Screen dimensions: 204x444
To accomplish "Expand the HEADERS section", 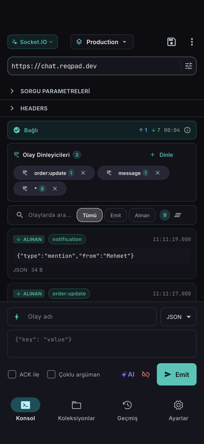I will click(x=102, y=108).
